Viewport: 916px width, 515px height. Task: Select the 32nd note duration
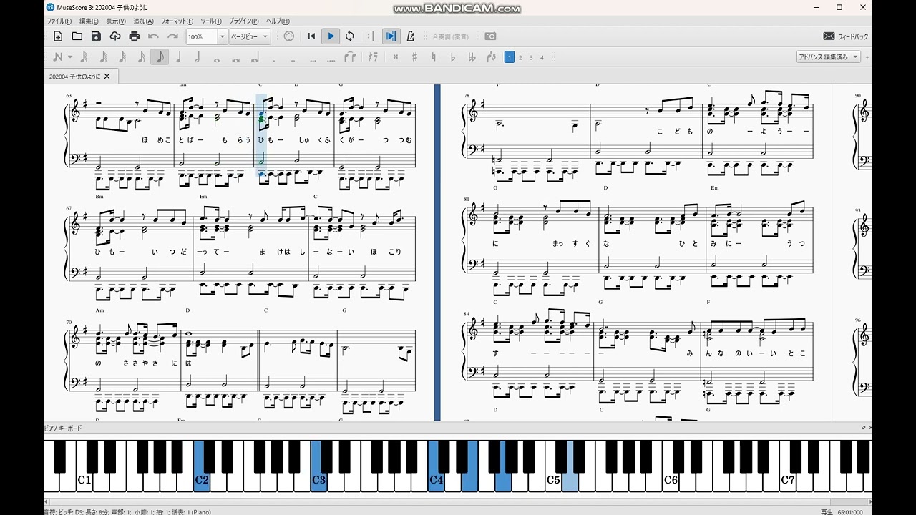[122, 57]
